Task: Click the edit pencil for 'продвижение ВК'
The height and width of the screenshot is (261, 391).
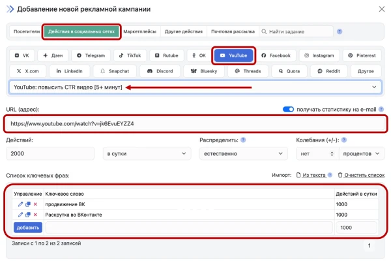Action: pos(20,204)
